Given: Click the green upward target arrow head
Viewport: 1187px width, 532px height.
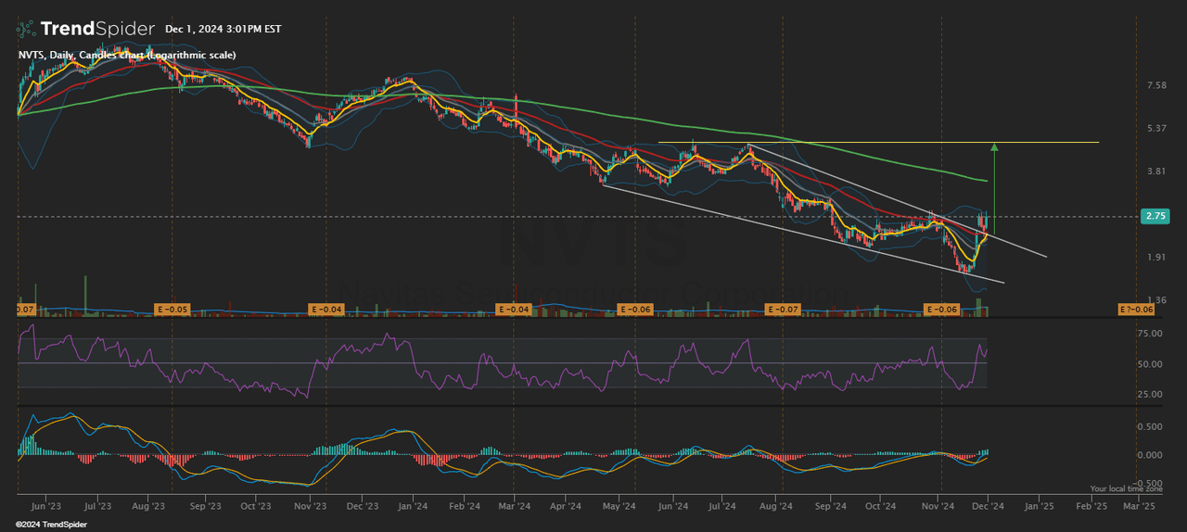Looking at the screenshot, I should tap(994, 146).
